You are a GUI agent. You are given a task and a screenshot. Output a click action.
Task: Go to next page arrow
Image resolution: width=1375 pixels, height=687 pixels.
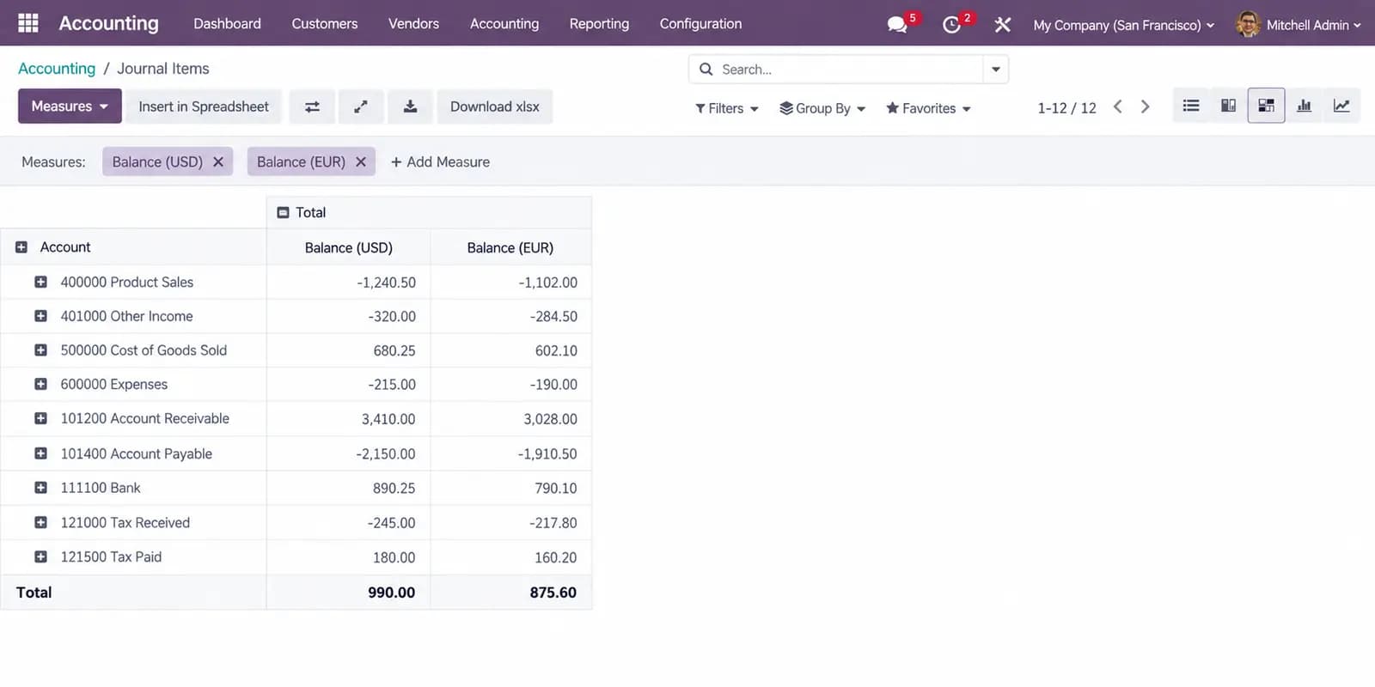tap(1145, 106)
